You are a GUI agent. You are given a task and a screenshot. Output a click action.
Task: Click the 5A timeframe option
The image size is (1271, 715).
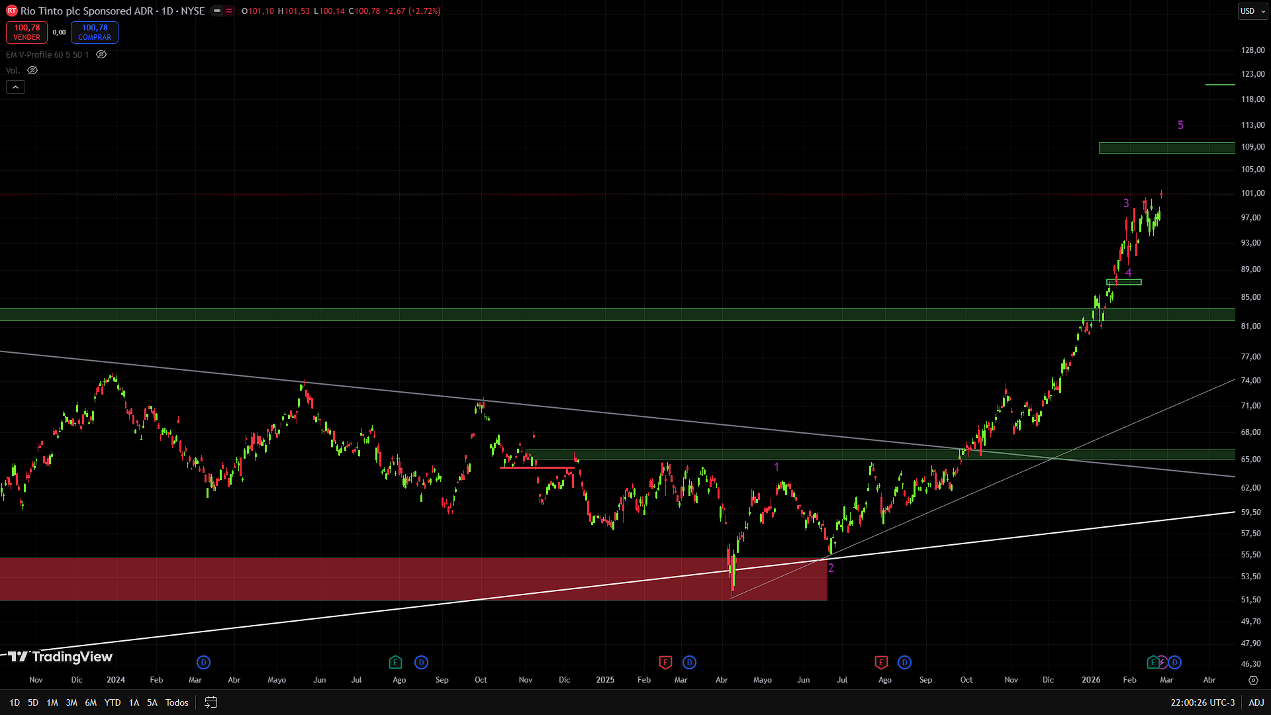click(x=152, y=702)
